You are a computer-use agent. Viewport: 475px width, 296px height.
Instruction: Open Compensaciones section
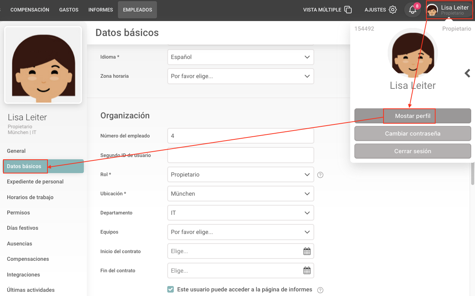pos(28,259)
